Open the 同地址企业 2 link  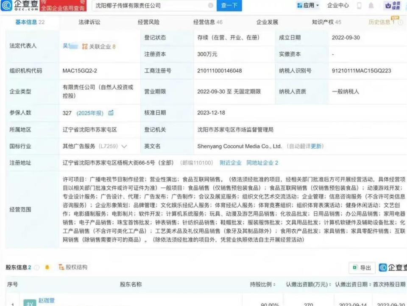[x=262, y=163]
